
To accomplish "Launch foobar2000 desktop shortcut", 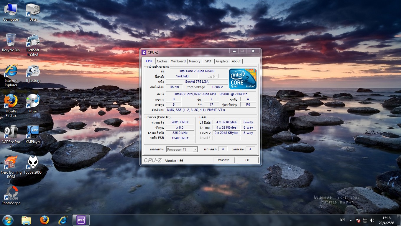I will pyautogui.click(x=33, y=162).
